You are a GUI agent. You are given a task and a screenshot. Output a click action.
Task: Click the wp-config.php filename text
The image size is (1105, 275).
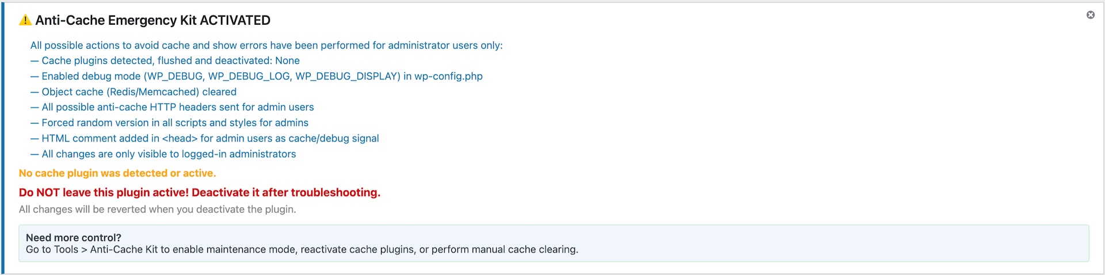pos(448,77)
